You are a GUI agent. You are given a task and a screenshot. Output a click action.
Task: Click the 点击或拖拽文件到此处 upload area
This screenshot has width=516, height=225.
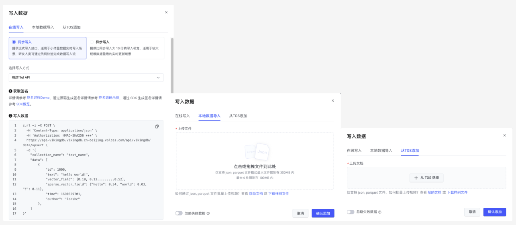click(x=255, y=161)
